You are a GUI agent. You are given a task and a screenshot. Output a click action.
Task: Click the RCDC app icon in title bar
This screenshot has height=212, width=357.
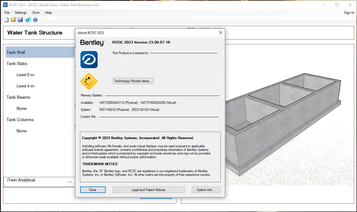(x=5, y=5)
